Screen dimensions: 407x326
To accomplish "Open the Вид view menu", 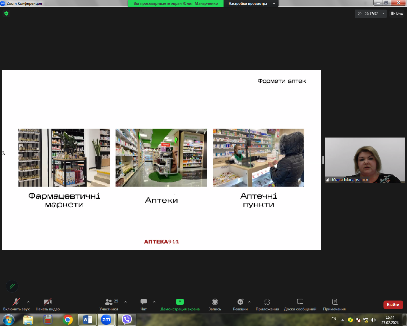I will (x=397, y=13).
